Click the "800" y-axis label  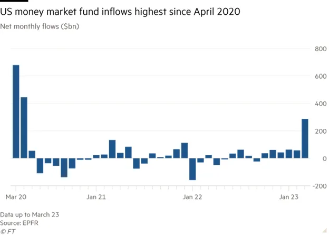[321, 49]
